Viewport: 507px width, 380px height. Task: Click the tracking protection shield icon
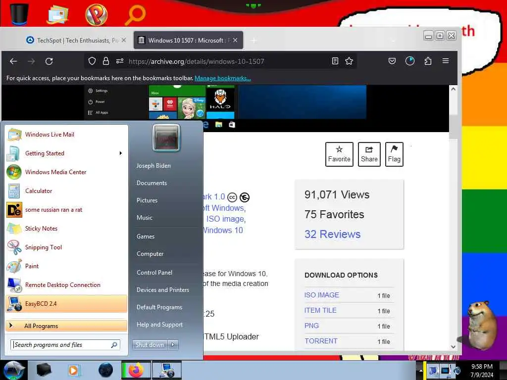92,61
